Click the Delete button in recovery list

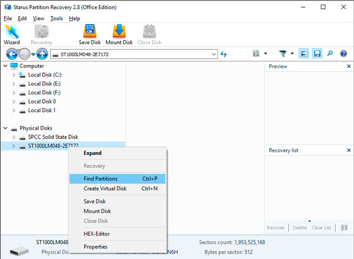(300, 228)
